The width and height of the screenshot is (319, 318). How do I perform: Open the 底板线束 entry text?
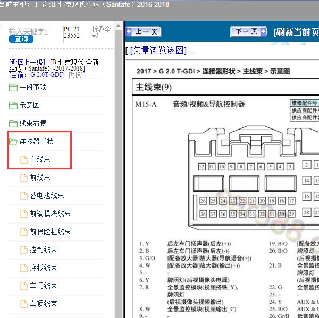tap(44, 268)
